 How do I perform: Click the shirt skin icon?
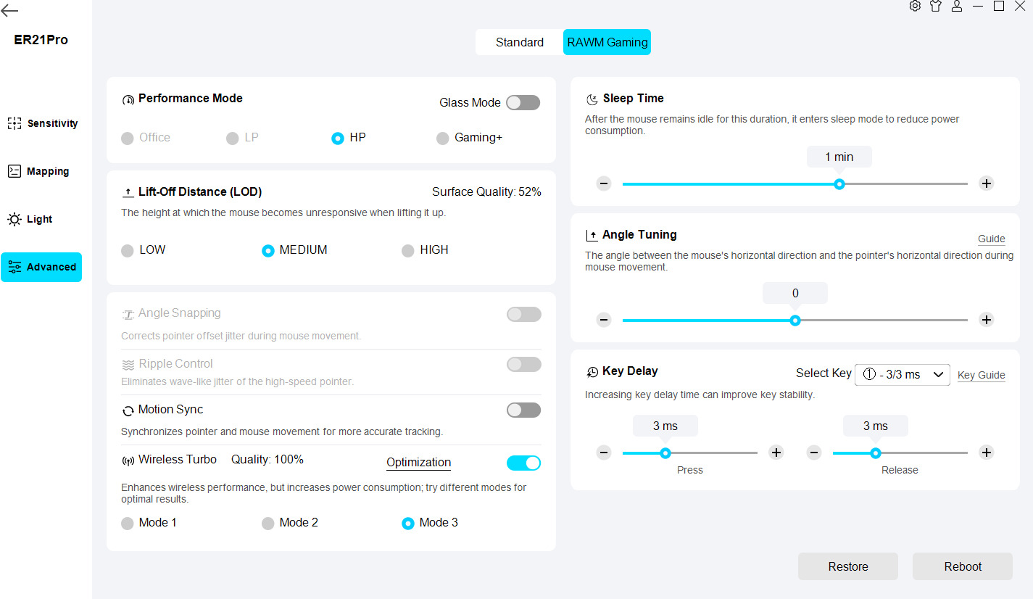pyautogui.click(x=936, y=7)
